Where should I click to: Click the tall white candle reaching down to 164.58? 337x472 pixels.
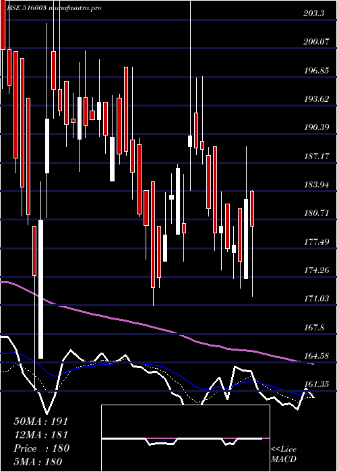(x=40, y=289)
